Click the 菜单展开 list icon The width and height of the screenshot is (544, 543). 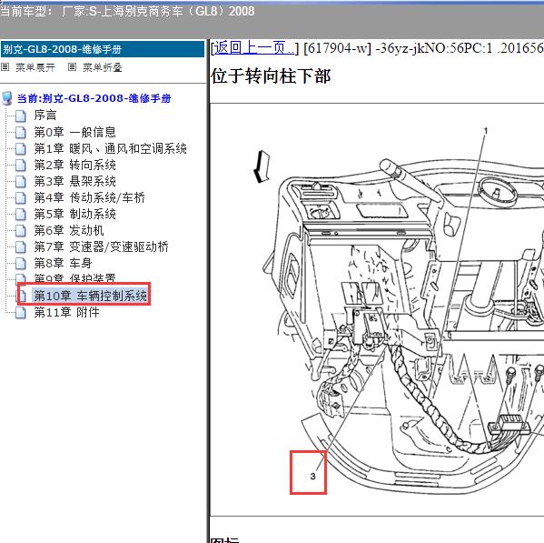pos(5,66)
